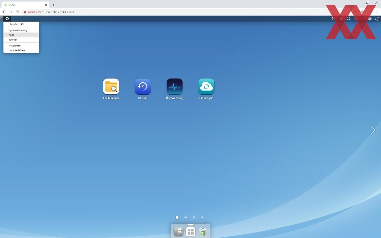Click the 'Cloud-Sync' label text

coord(206,98)
